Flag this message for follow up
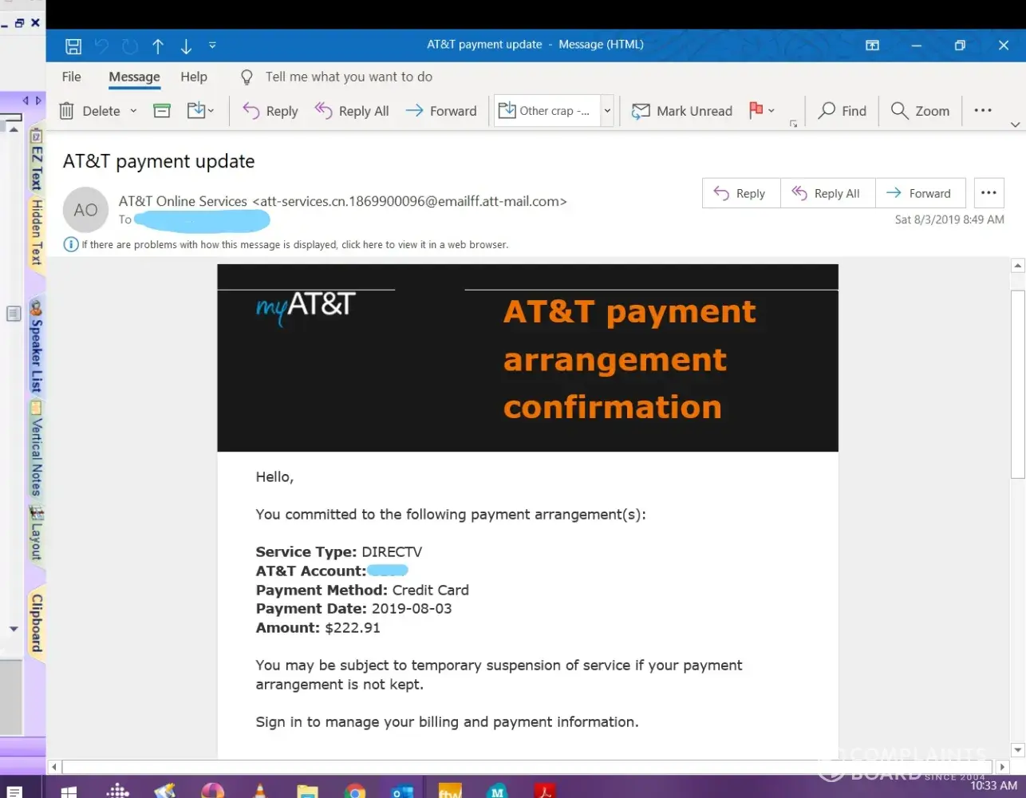 (x=756, y=110)
